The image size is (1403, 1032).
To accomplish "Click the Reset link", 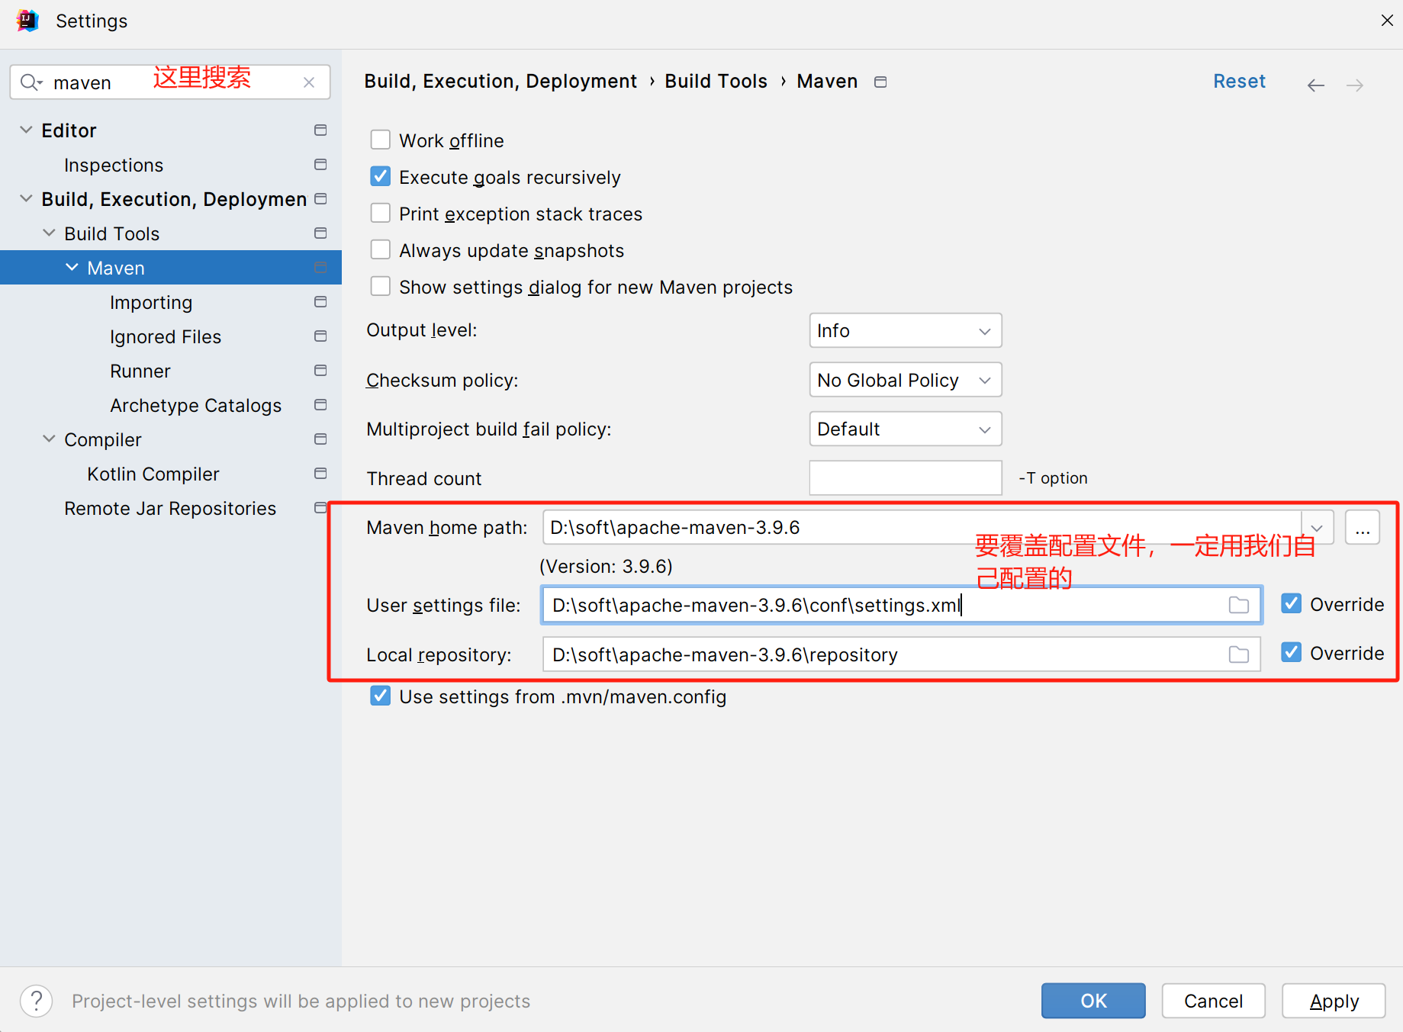I will (x=1239, y=82).
